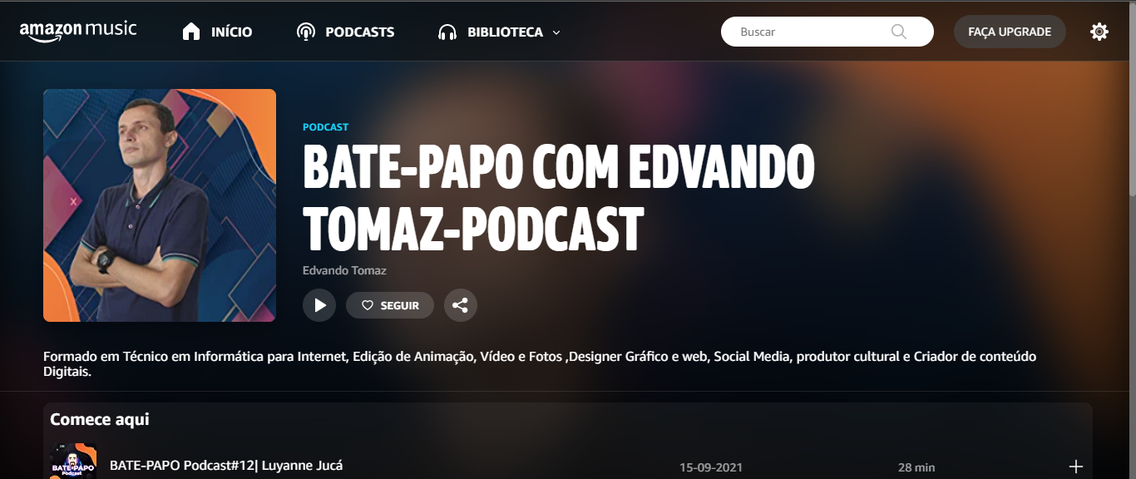Follow the podcast with the Seguir button
Viewport: 1136px width, 479px height.
pyautogui.click(x=390, y=305)
